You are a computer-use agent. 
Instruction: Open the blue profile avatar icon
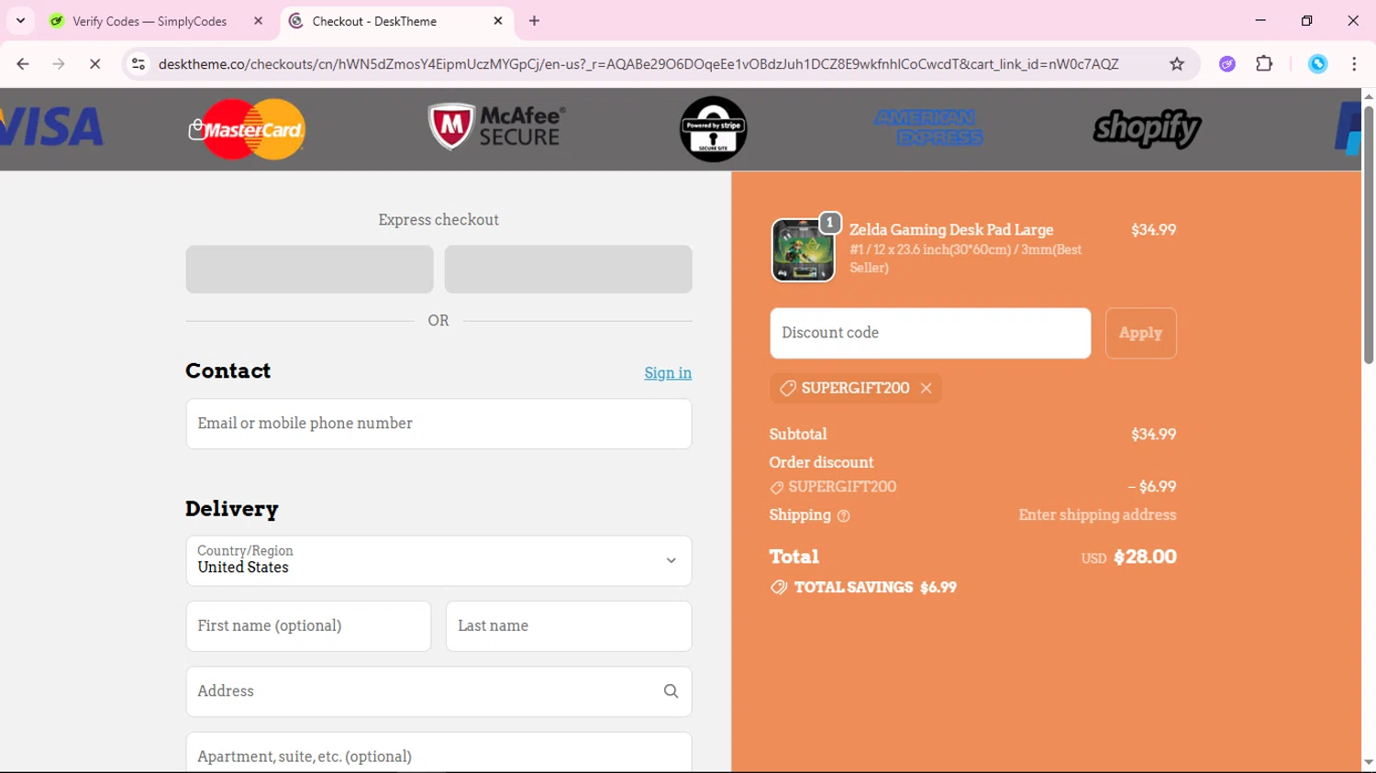(1318, 63)
